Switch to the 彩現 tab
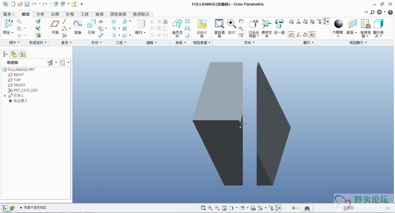Viewport: 395px width, 213px height. coord(70,14)
